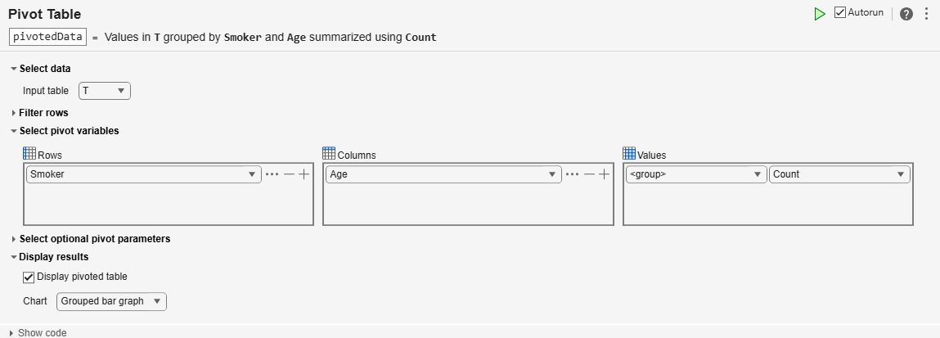Toggle the Autorun checkbox
Viewport: 940px width, 338px height.
[x=840, y=13]
